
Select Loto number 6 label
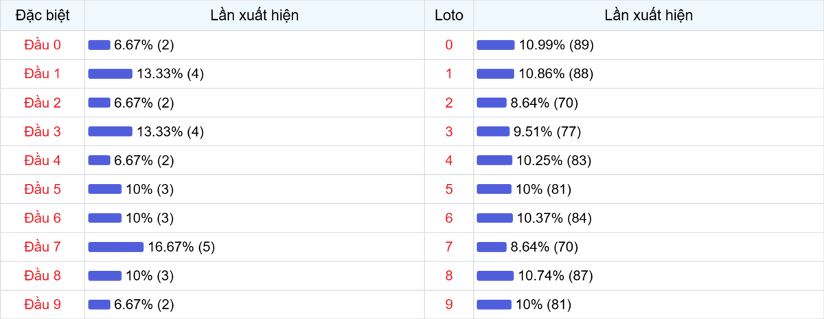coord(449,218)
